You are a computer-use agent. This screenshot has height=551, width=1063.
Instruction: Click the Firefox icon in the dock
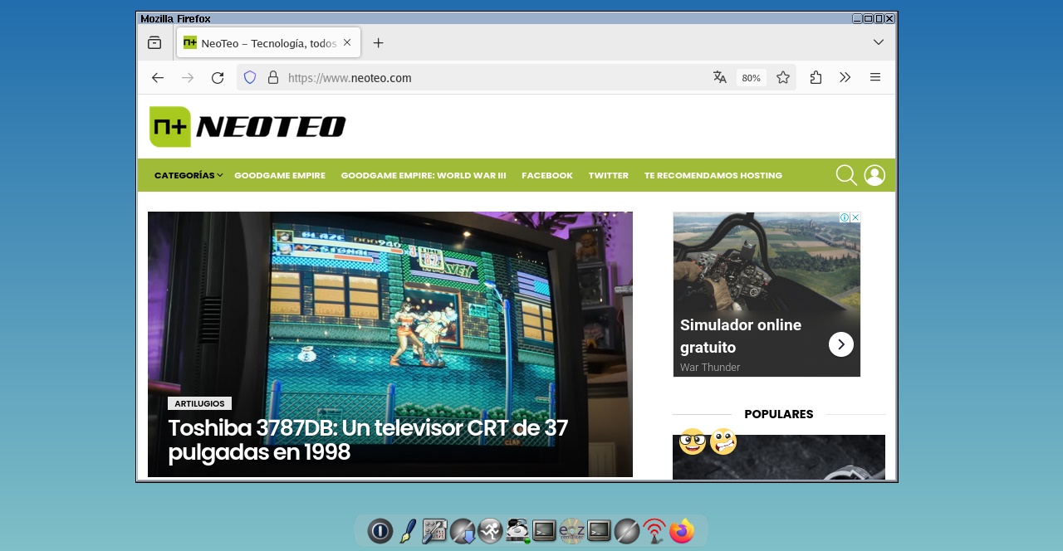(682, 530)
